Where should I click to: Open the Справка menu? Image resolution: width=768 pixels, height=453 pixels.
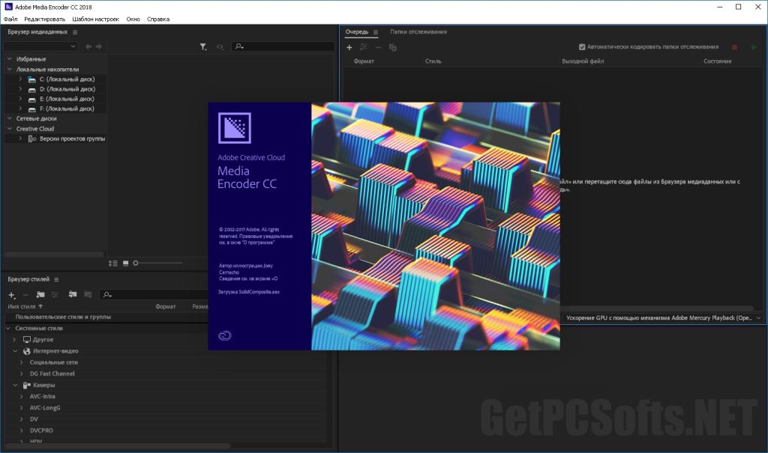[158, 19]
